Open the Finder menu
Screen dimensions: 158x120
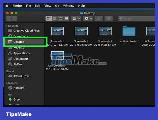coord(17,6)
